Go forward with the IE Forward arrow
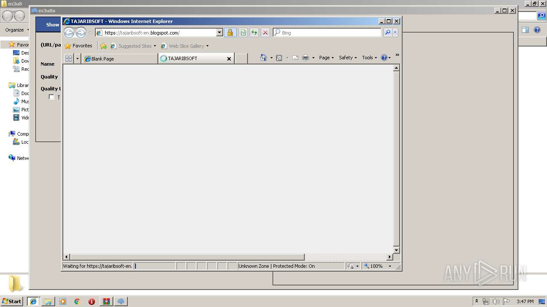Screen dimensions: 547x307 (81, 32)
